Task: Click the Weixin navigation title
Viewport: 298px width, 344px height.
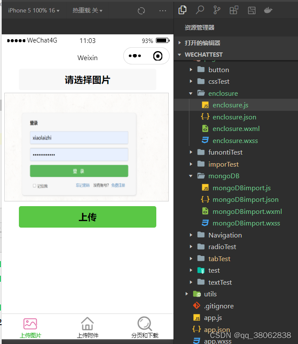Action: pos(88,58)
